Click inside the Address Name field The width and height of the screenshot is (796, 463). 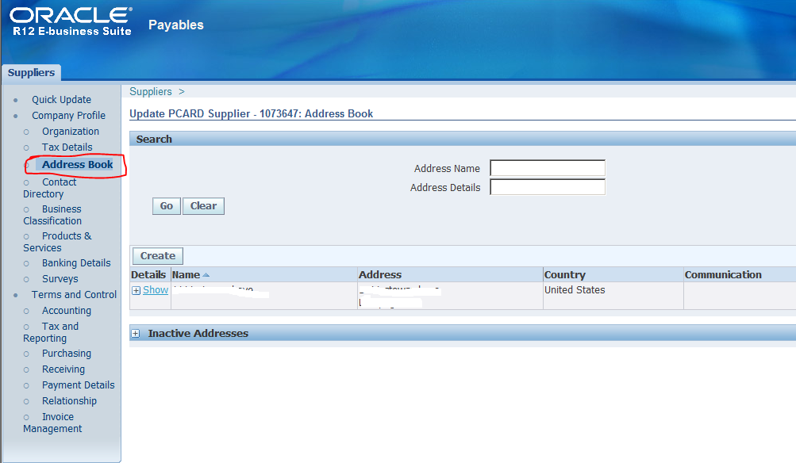547,168
